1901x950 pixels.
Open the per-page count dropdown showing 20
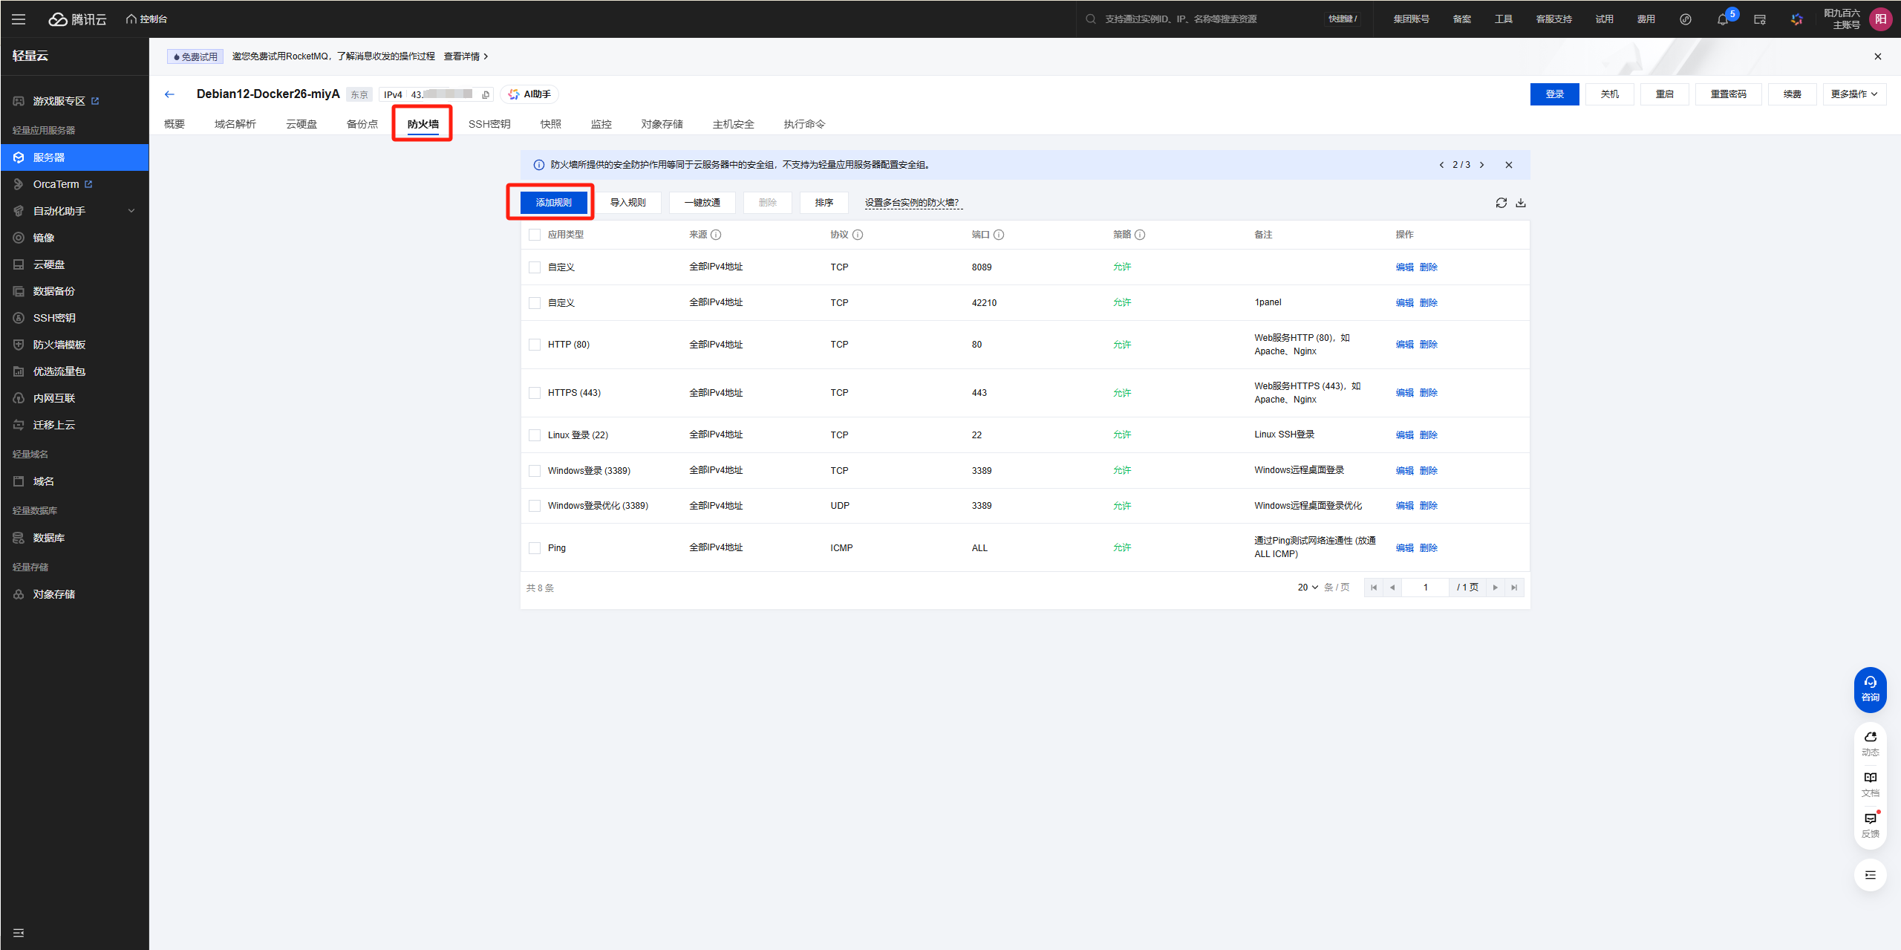click(1305, 587)
